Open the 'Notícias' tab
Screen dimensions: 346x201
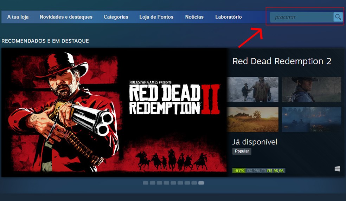click(x=194, y=17)
